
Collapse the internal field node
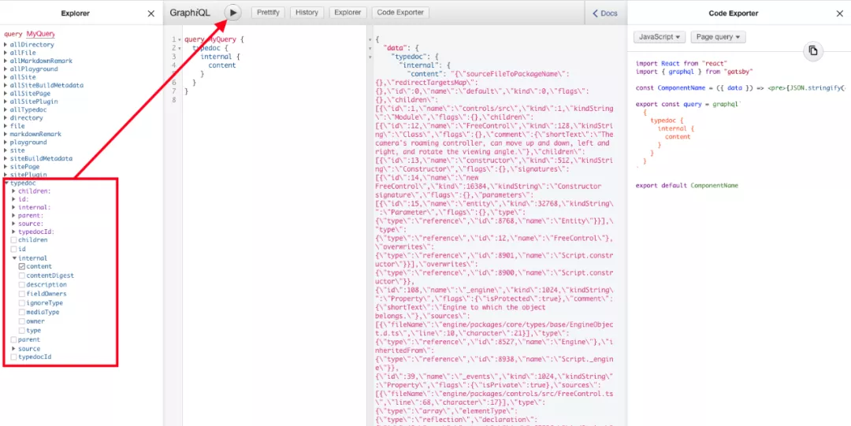tap(14, 258)
